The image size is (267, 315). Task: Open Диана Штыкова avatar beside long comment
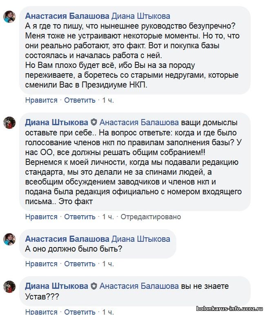(9, 123)
